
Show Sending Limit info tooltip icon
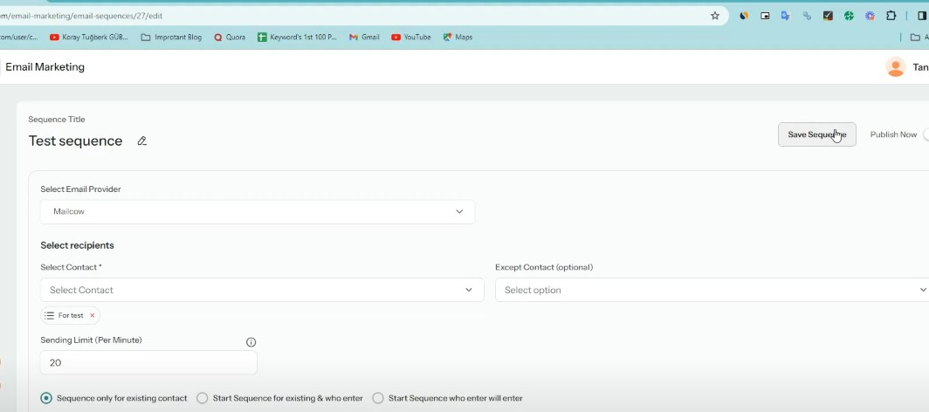coord(251,342)
